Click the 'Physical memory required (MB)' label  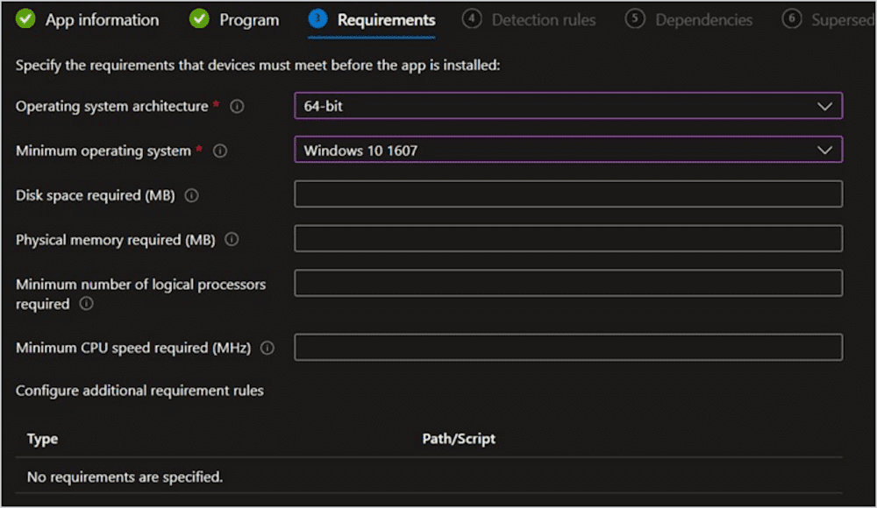click(x=116, y=240)
